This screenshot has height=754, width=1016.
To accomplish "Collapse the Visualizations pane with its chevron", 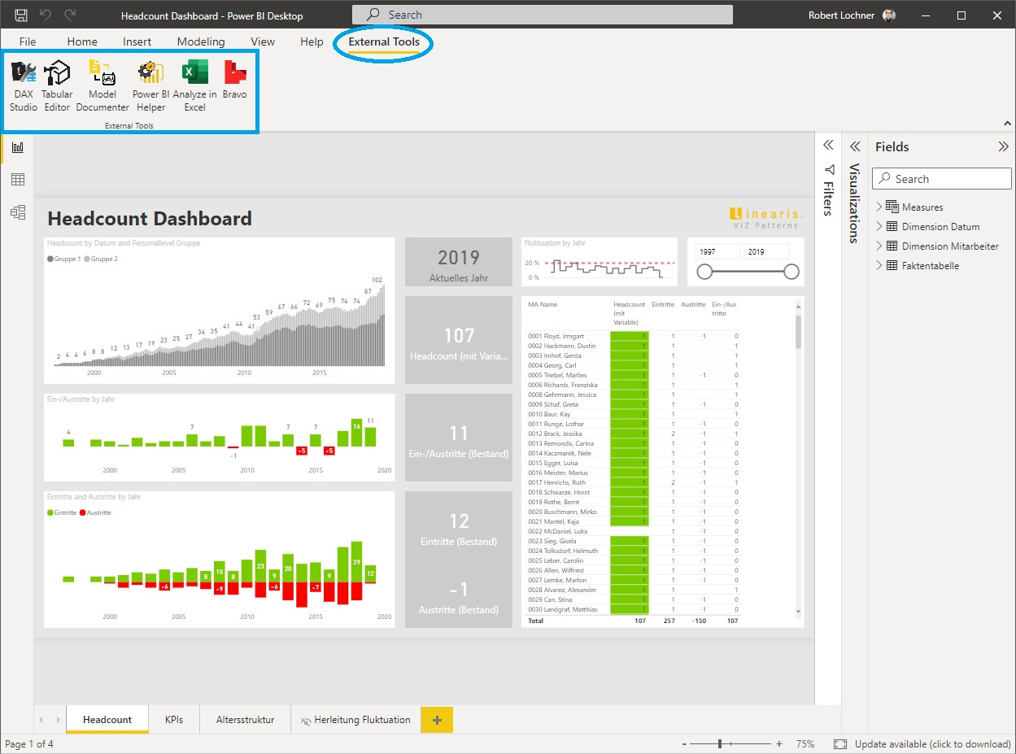I will pos(855,146).
